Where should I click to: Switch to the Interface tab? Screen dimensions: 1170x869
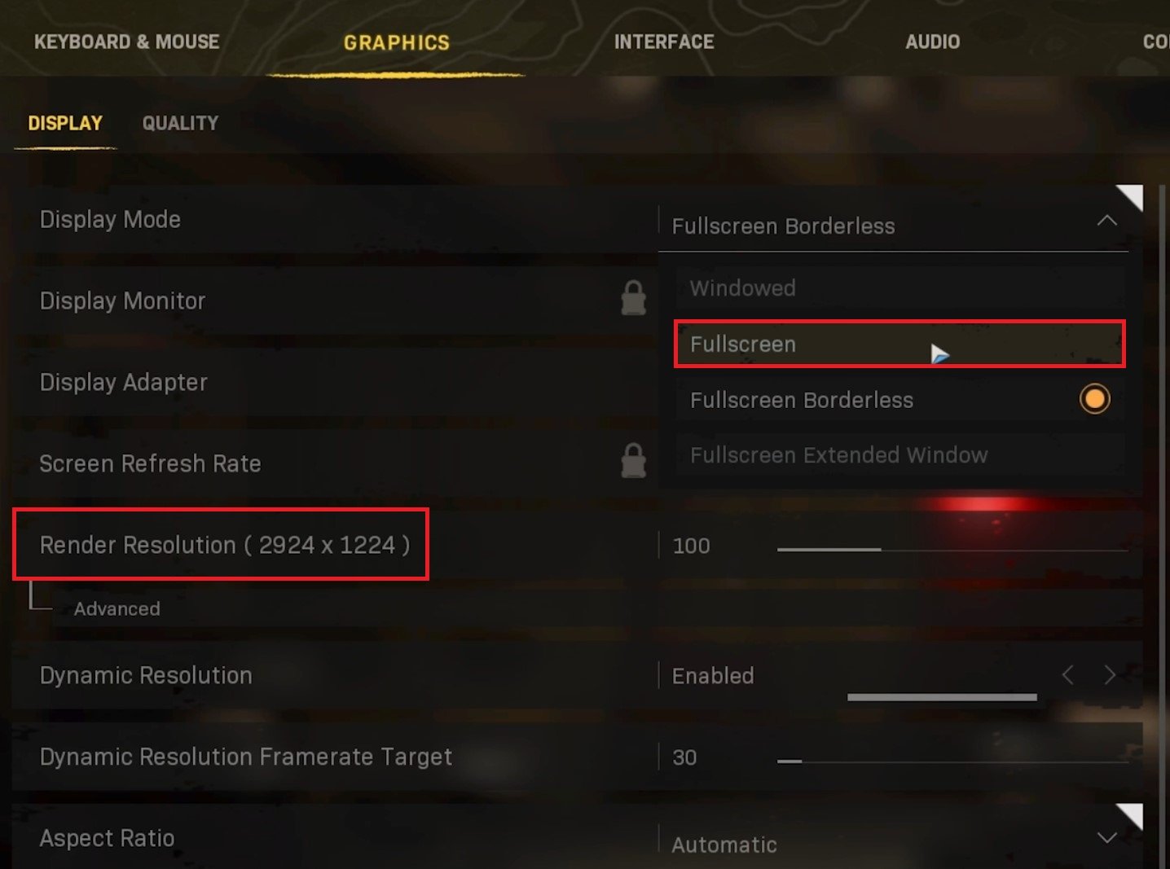point(663,42)
